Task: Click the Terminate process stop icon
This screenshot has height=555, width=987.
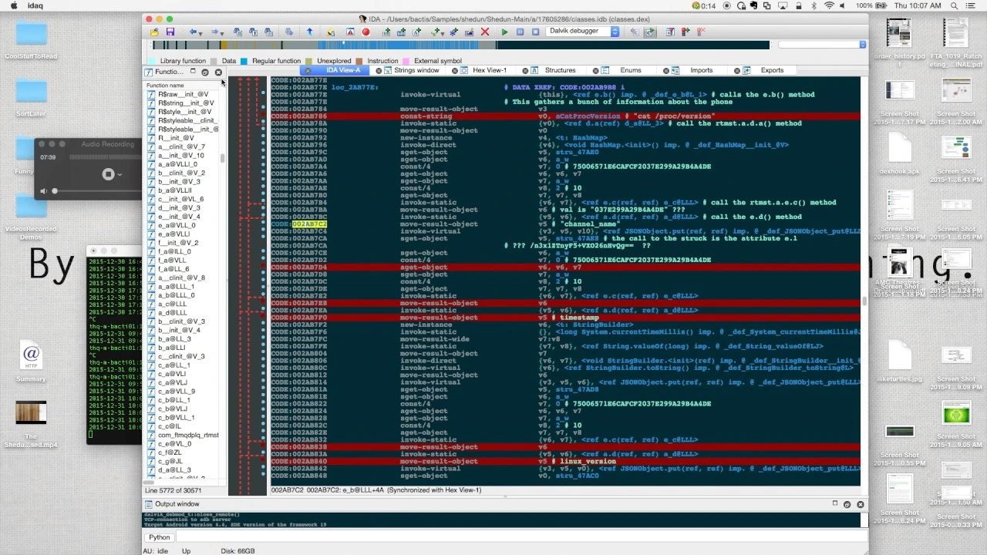Action: [x=536, y=32]
